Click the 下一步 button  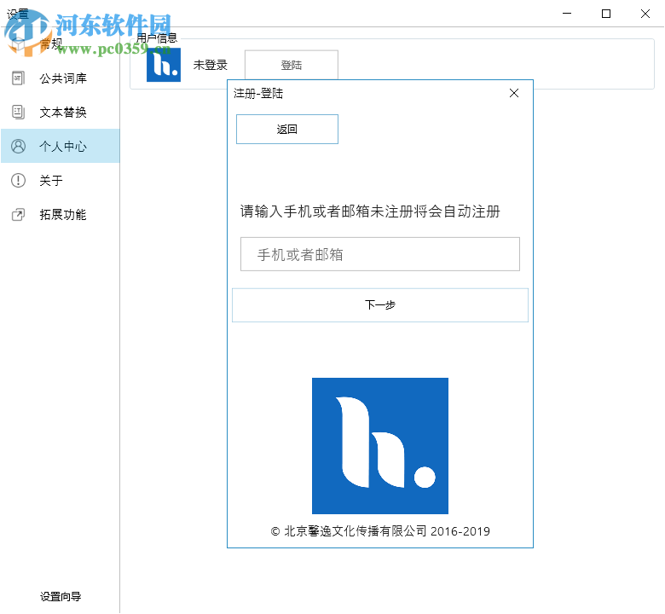[380, 305]
